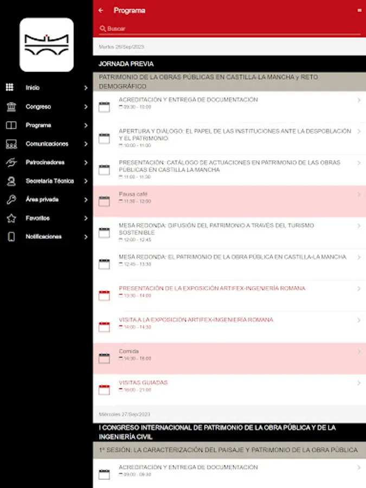The image size is (366, 488).
Task: Open Apertura y Diálogo session title
Action: tap(235, 134)
